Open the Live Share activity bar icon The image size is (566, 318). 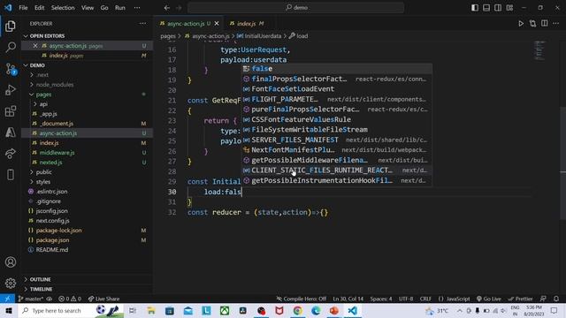11,154
